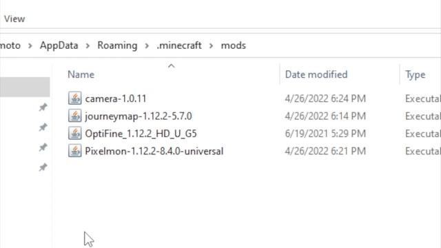Navigate to AppData in the address bar

[x=59, y=45]
